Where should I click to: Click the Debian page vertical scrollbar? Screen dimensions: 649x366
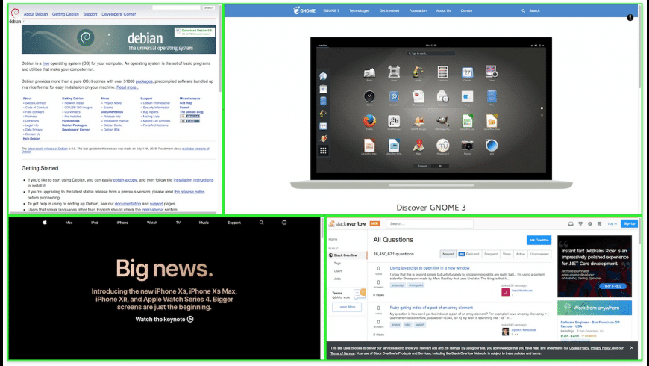pos(220,50)
